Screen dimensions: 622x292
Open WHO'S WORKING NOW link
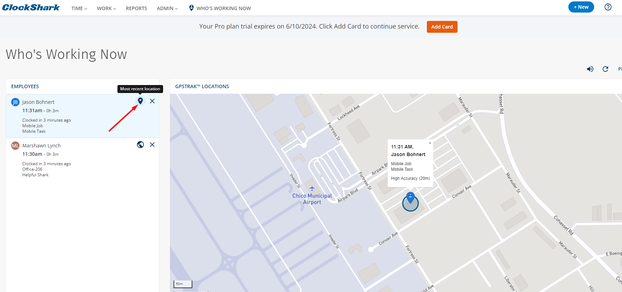pyautogui.click(x=223, y=8)
